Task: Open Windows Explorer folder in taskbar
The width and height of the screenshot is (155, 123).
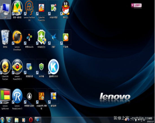Action: [x=16, y=120]
